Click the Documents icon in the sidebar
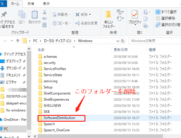181x138 pixels. (x=2, y=75)
